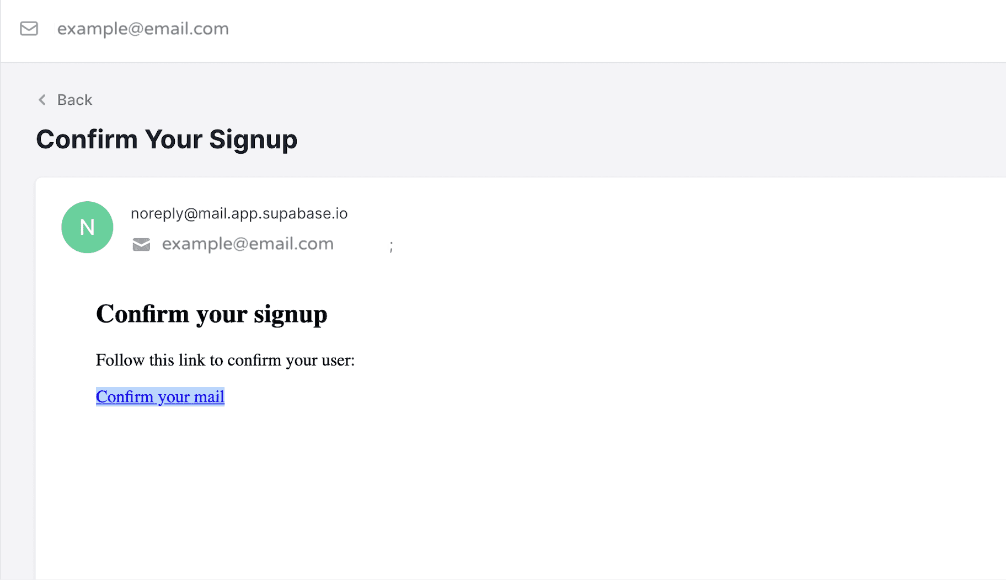1006x580 pixels.
Task: Click the left chevron beside Back
Action: pyautogui.click(x=42, y=100)
